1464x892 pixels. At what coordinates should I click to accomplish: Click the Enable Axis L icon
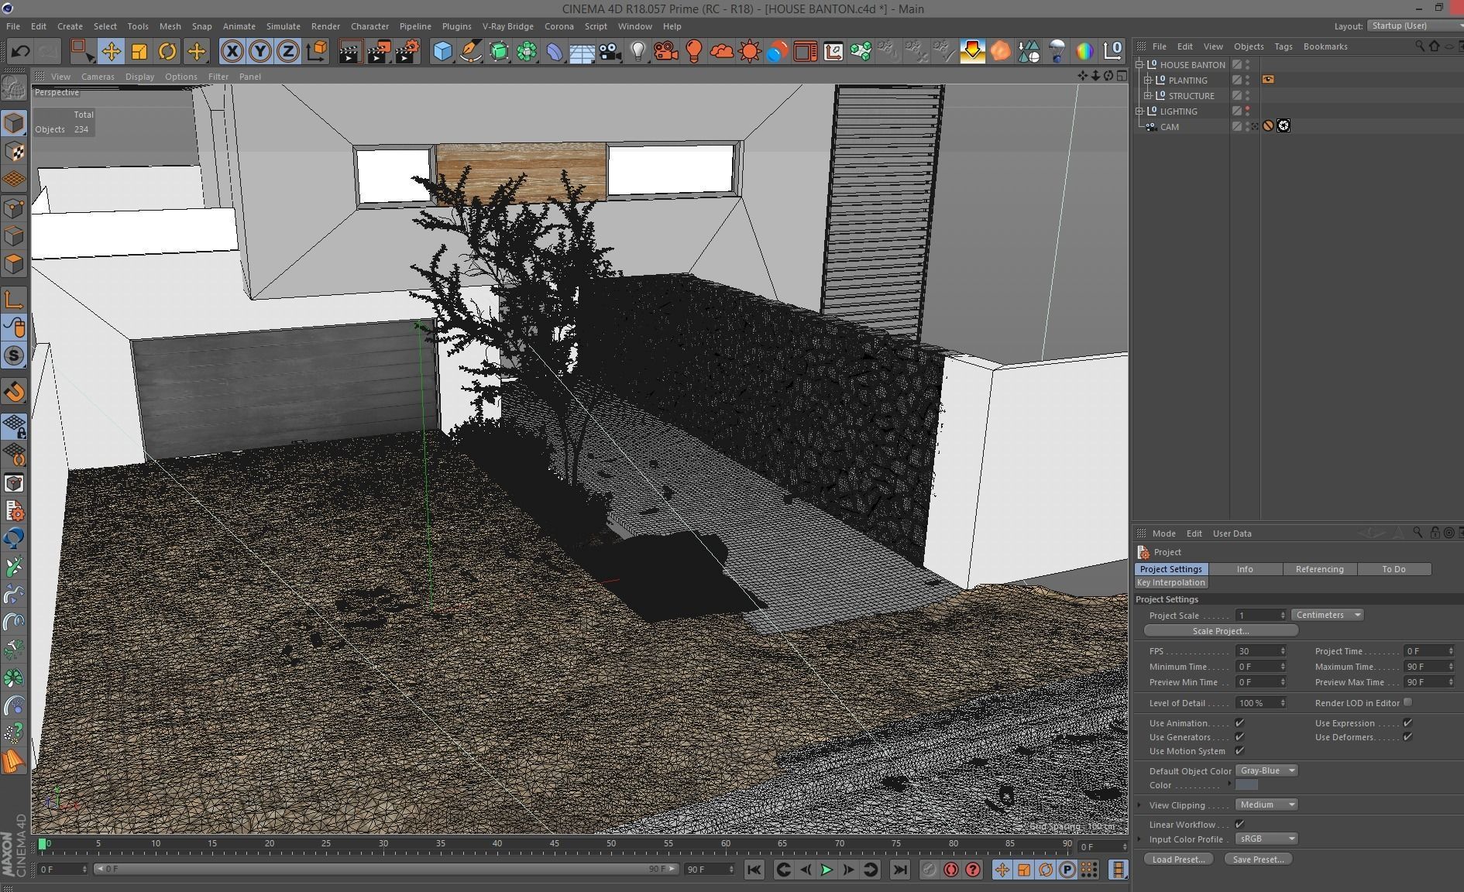(14, 300)
